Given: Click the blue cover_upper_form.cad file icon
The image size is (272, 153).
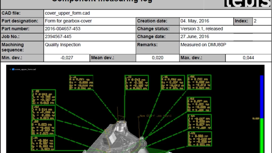Looking at the screenshot, I should coord(13,69).
